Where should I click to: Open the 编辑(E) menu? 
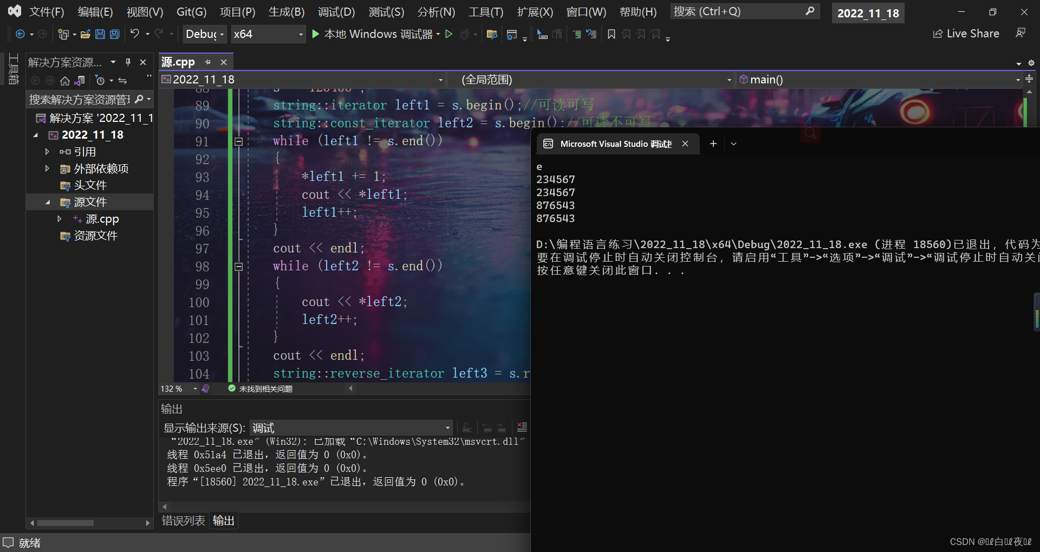pyautogui.click(x=95, y=12)
